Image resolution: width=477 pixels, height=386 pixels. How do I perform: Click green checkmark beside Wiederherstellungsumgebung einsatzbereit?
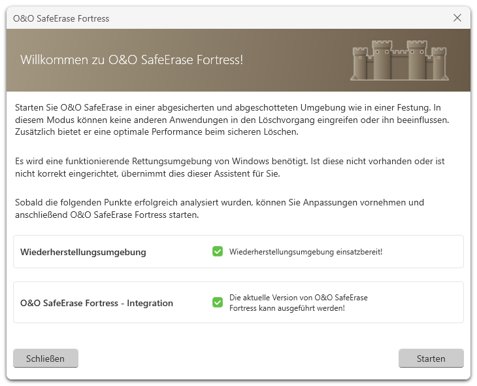[218, 251]
